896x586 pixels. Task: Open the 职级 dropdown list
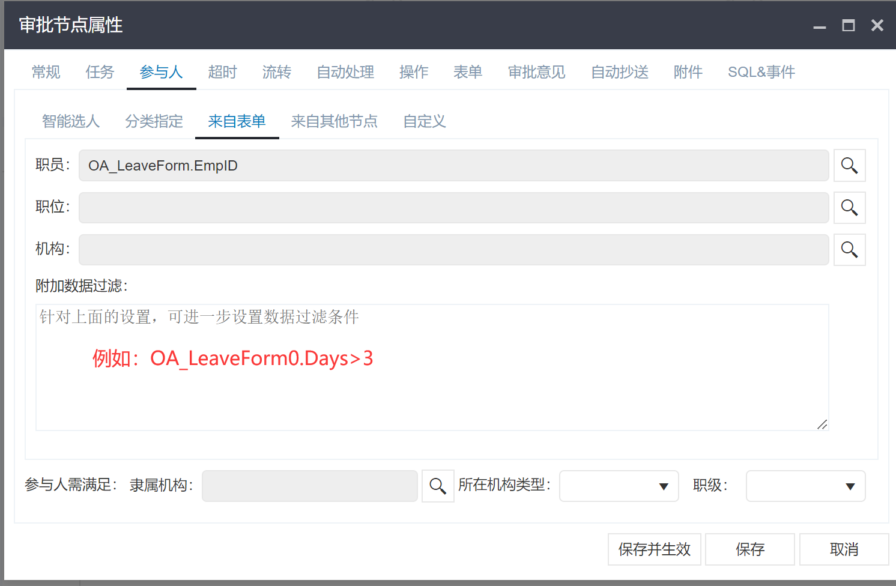click(805, 486)
